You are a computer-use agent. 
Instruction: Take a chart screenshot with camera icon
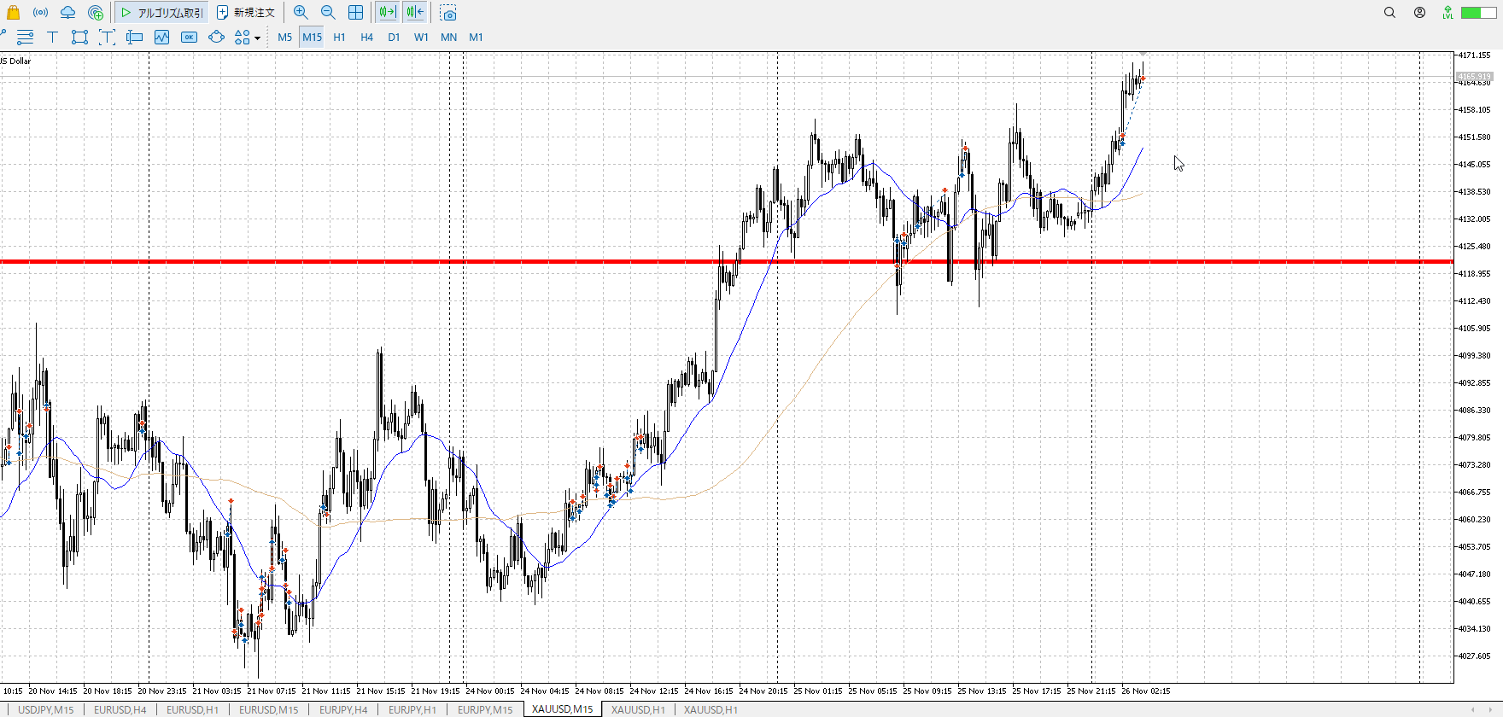448,13
